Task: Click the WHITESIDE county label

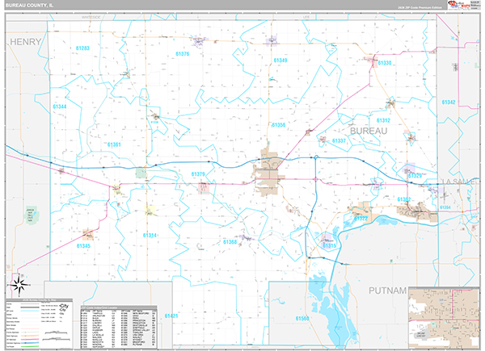Action: click(91, 17)
